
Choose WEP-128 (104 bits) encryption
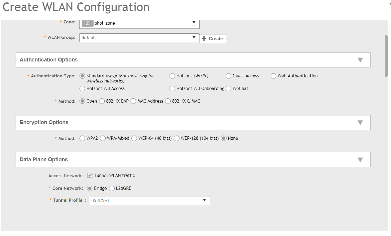pyautogui.click(x=176, y=139)
